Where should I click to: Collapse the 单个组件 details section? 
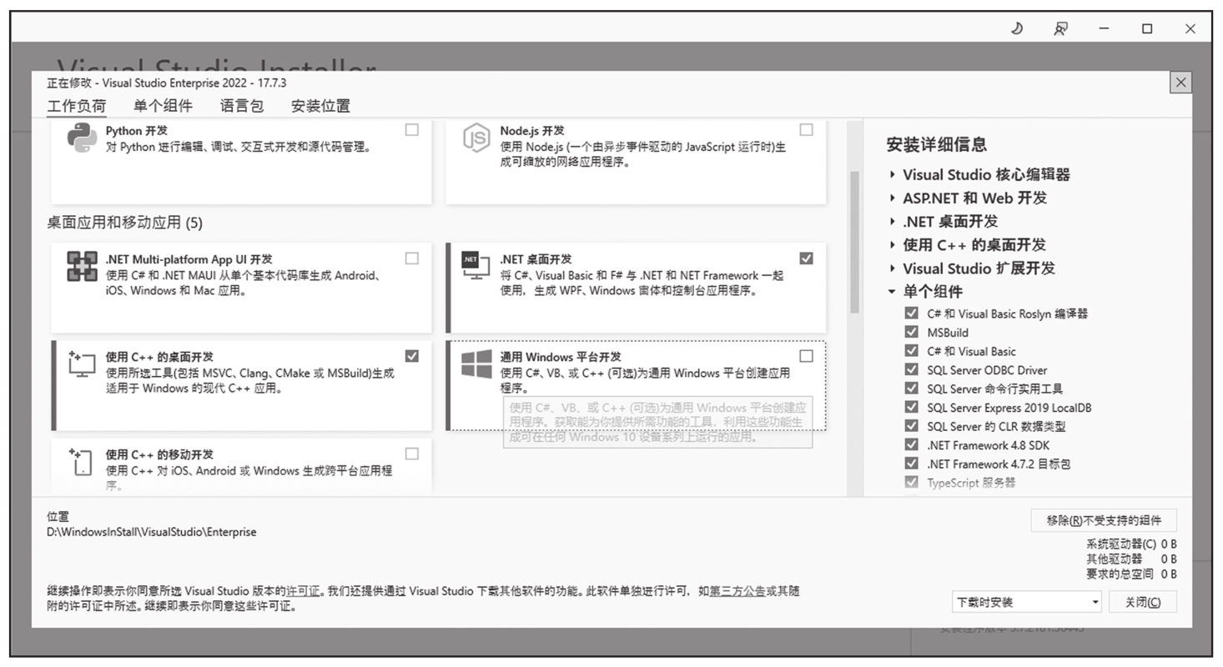pyautogui.click(x=893, y=292)
